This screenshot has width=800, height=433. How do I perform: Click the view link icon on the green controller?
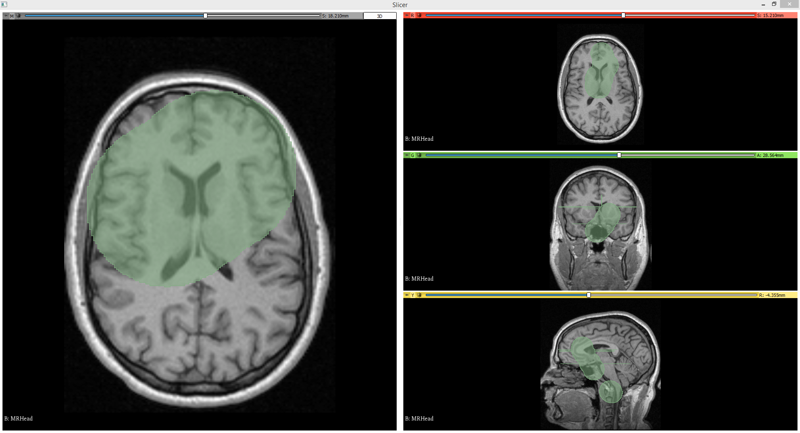tap(419, 155)
